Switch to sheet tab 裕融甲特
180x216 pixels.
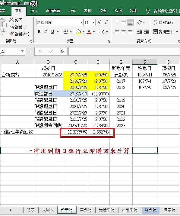click(130, 210)
